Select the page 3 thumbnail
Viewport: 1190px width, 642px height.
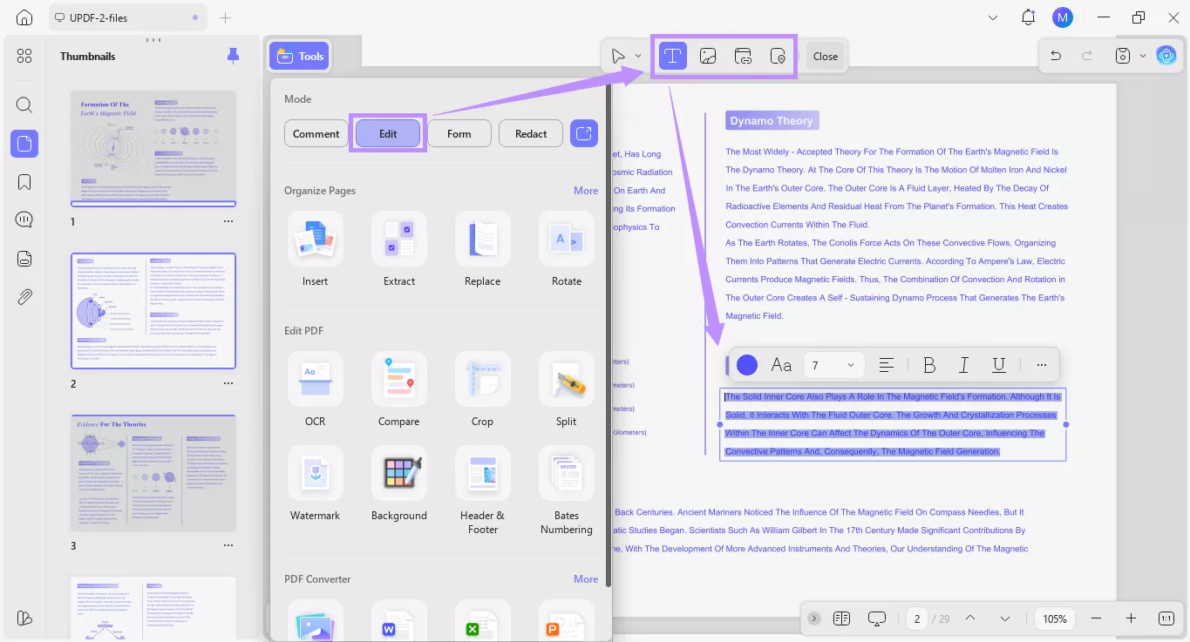(153, 472)
